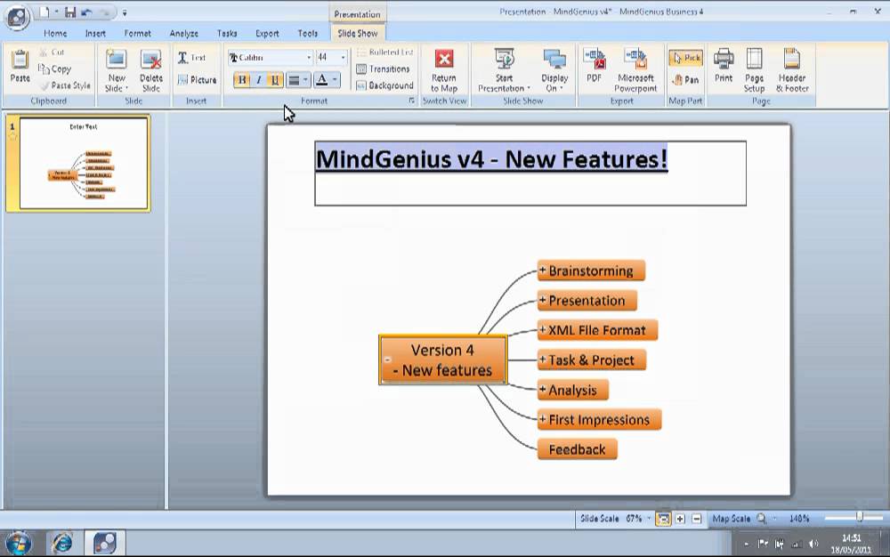Open the Calibri font dropdown
Viewport: 890px width, 557px height.
(309, 57)
